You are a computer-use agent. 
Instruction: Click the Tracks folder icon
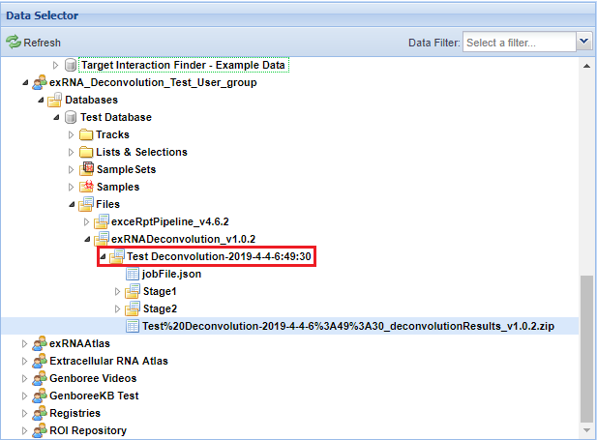coord(86,135)
